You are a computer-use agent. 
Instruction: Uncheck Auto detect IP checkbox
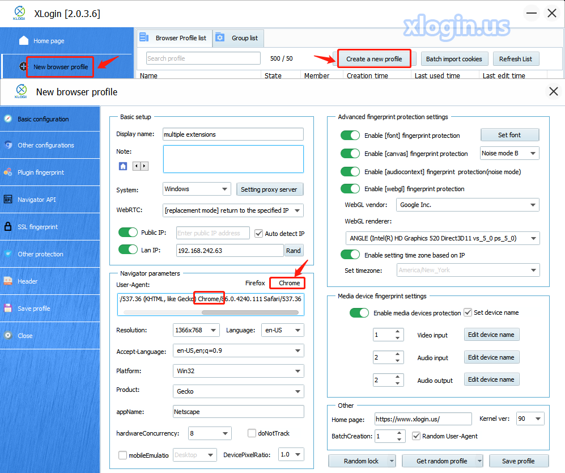[259, 233]
